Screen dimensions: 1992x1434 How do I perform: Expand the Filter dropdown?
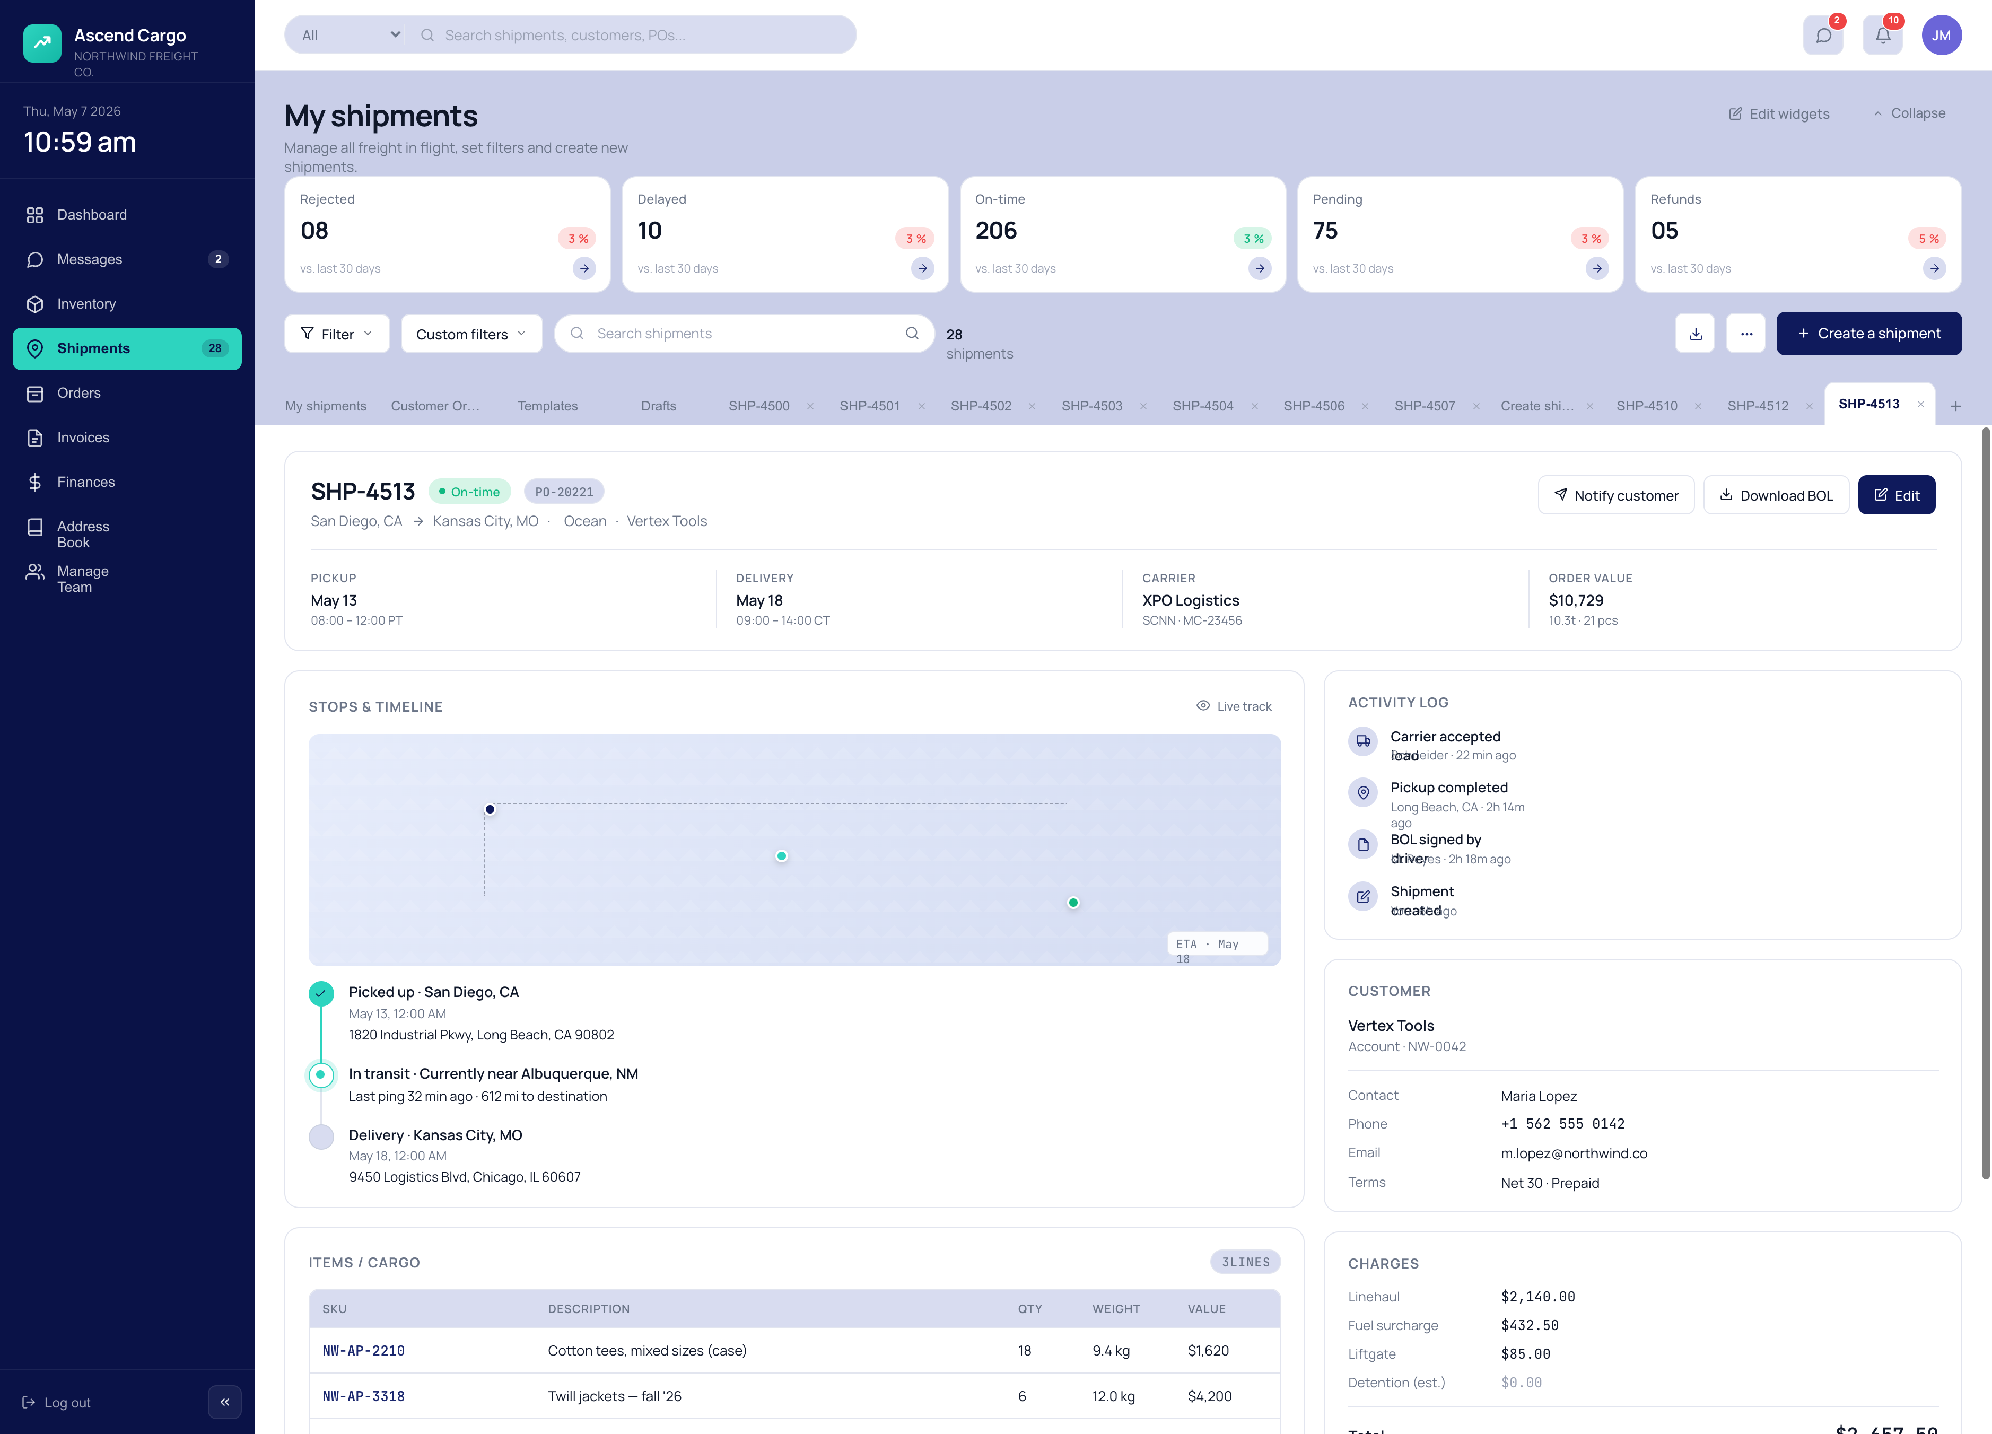point(337,334)
